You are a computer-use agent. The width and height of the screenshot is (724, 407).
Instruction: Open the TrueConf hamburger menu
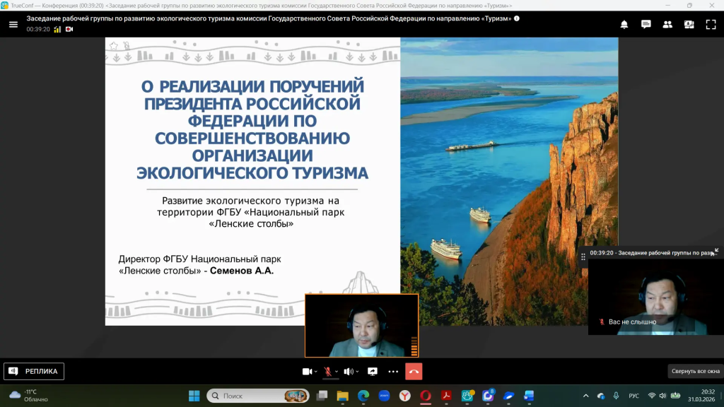13,24
